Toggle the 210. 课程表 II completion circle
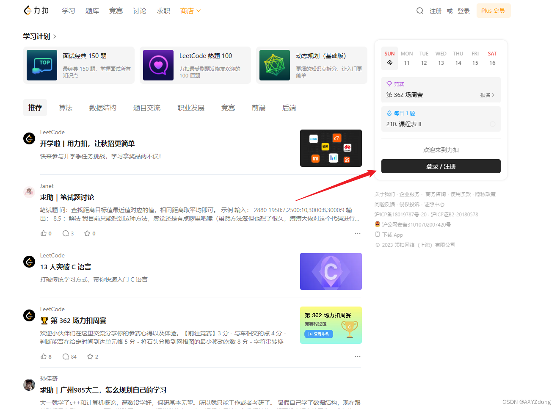Screen dimensions: 557x409 pos(493,124)
